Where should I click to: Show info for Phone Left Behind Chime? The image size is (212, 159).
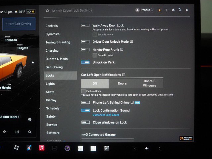click(132, 102)
